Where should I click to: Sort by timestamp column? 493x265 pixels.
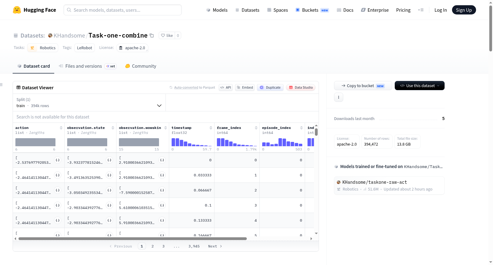(211, 128)
